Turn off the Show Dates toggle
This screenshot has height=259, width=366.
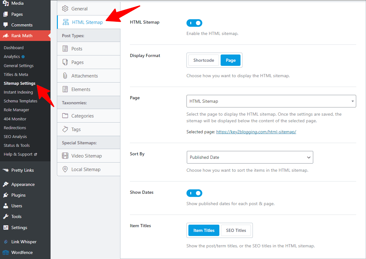[194, 193]
